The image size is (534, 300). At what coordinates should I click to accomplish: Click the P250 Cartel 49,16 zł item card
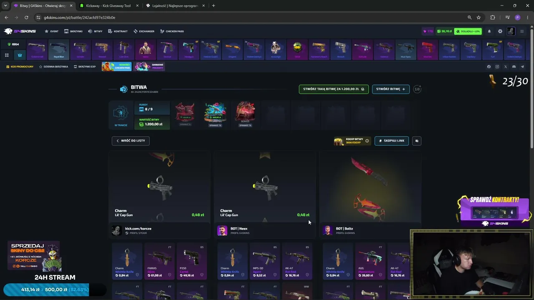191,261
